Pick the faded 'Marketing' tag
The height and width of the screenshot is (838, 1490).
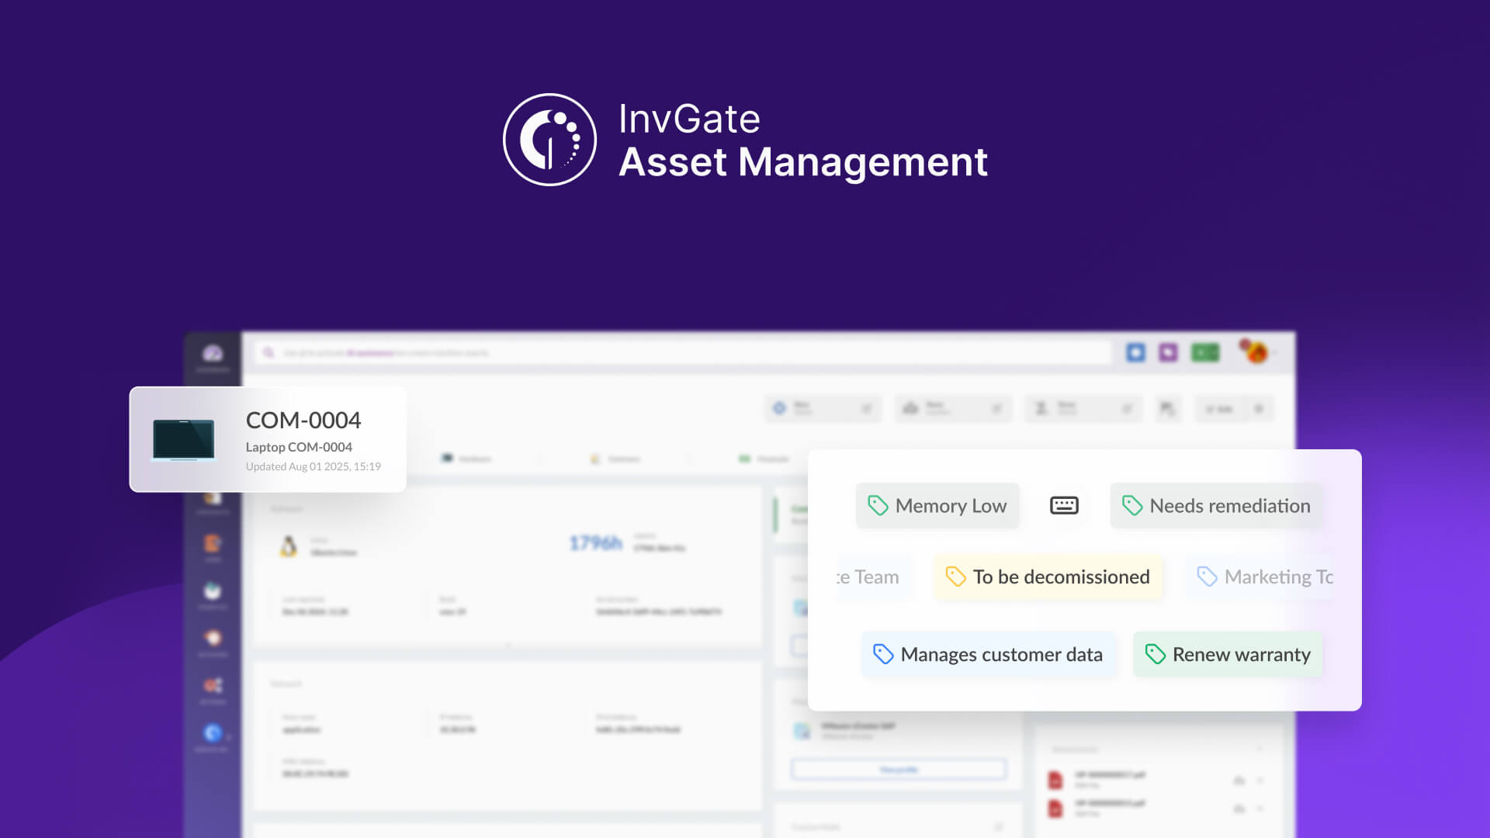click(1261, 577)
